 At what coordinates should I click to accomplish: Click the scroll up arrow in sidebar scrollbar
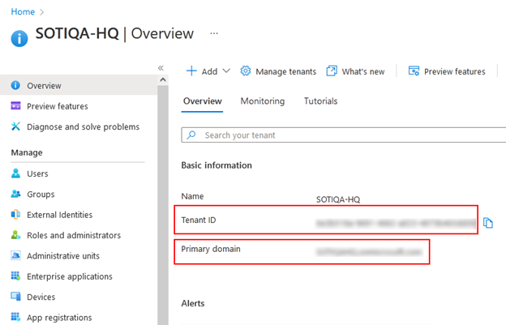(163, 79)
